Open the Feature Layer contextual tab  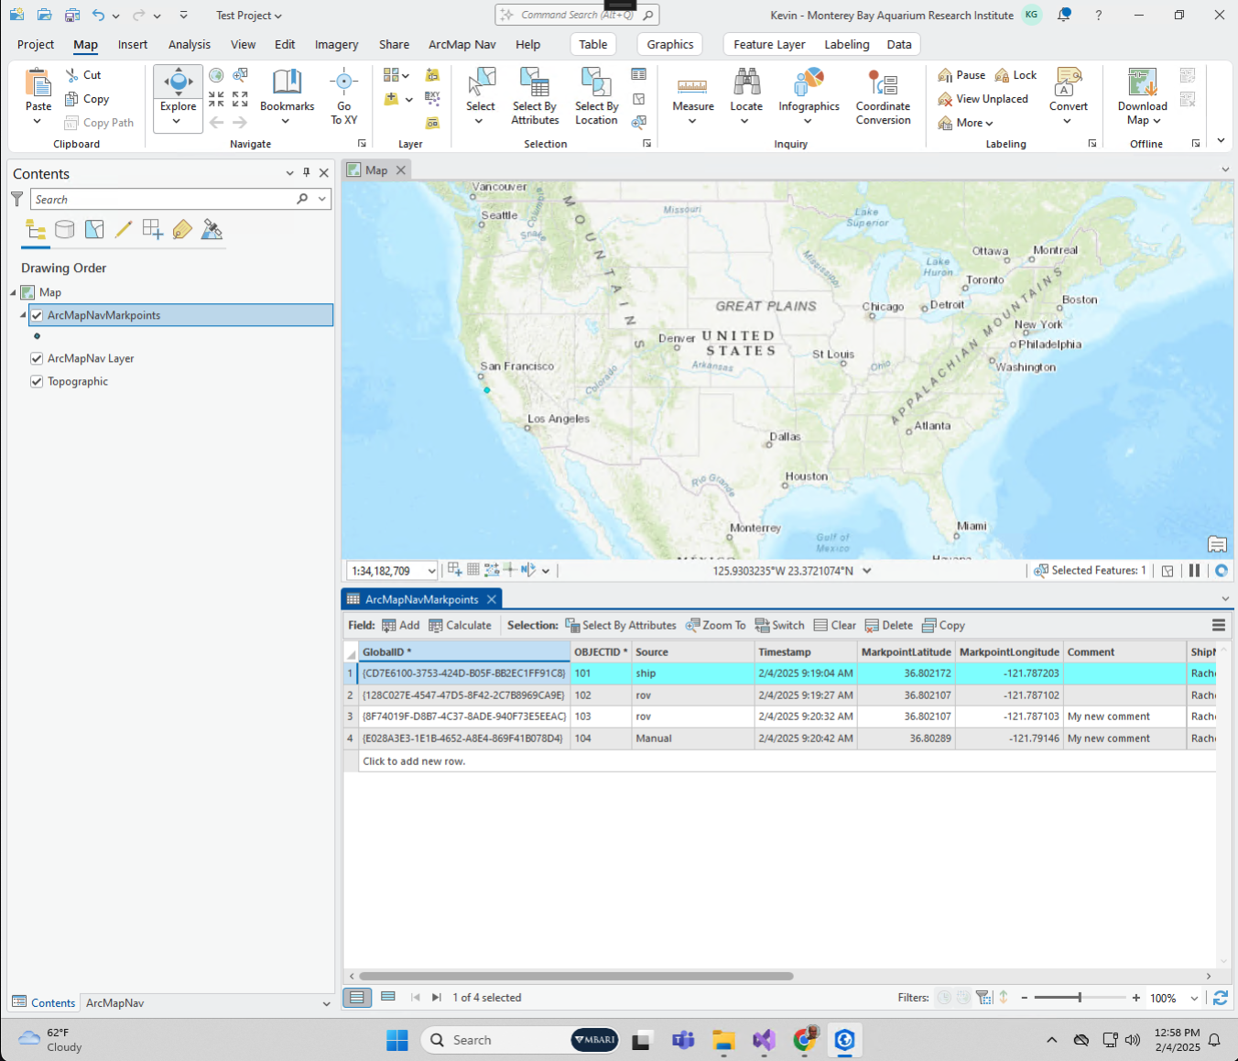(x=768, y=44)
